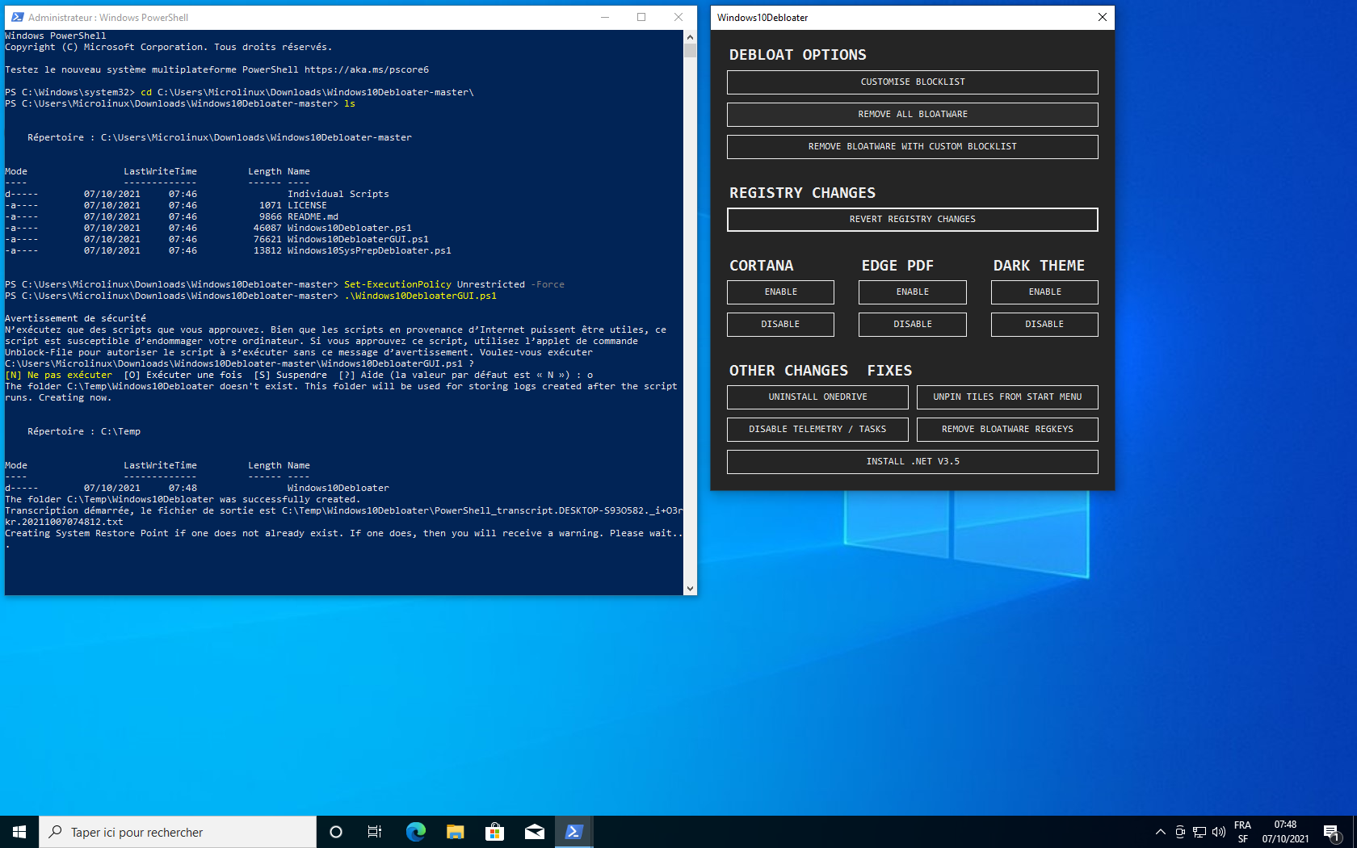
Task: Click Uninstall OneDrive button
Action: tap(817, 397)
